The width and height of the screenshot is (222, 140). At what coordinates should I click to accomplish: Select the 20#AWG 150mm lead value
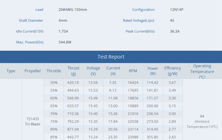(73, 10)
